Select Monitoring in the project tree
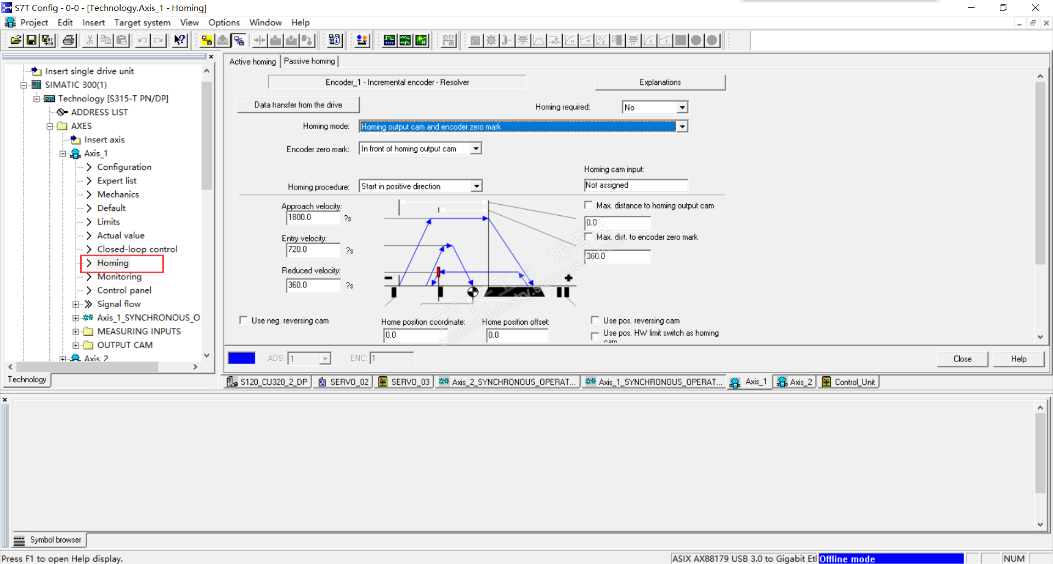Image resolution: width=1053 pixels, height=564 pixels. (119, 277)
